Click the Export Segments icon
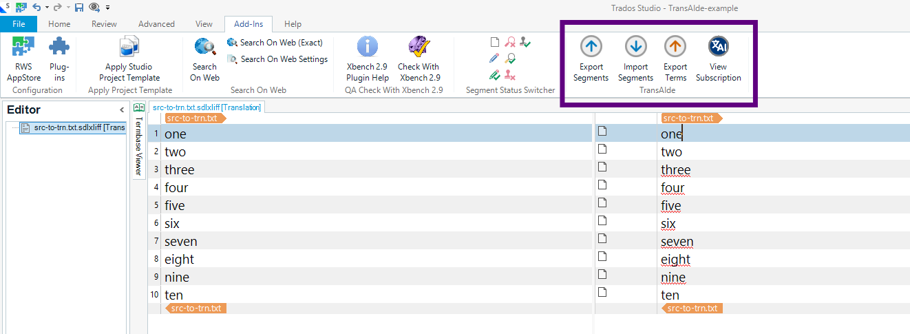 click(x=591, y=48)
